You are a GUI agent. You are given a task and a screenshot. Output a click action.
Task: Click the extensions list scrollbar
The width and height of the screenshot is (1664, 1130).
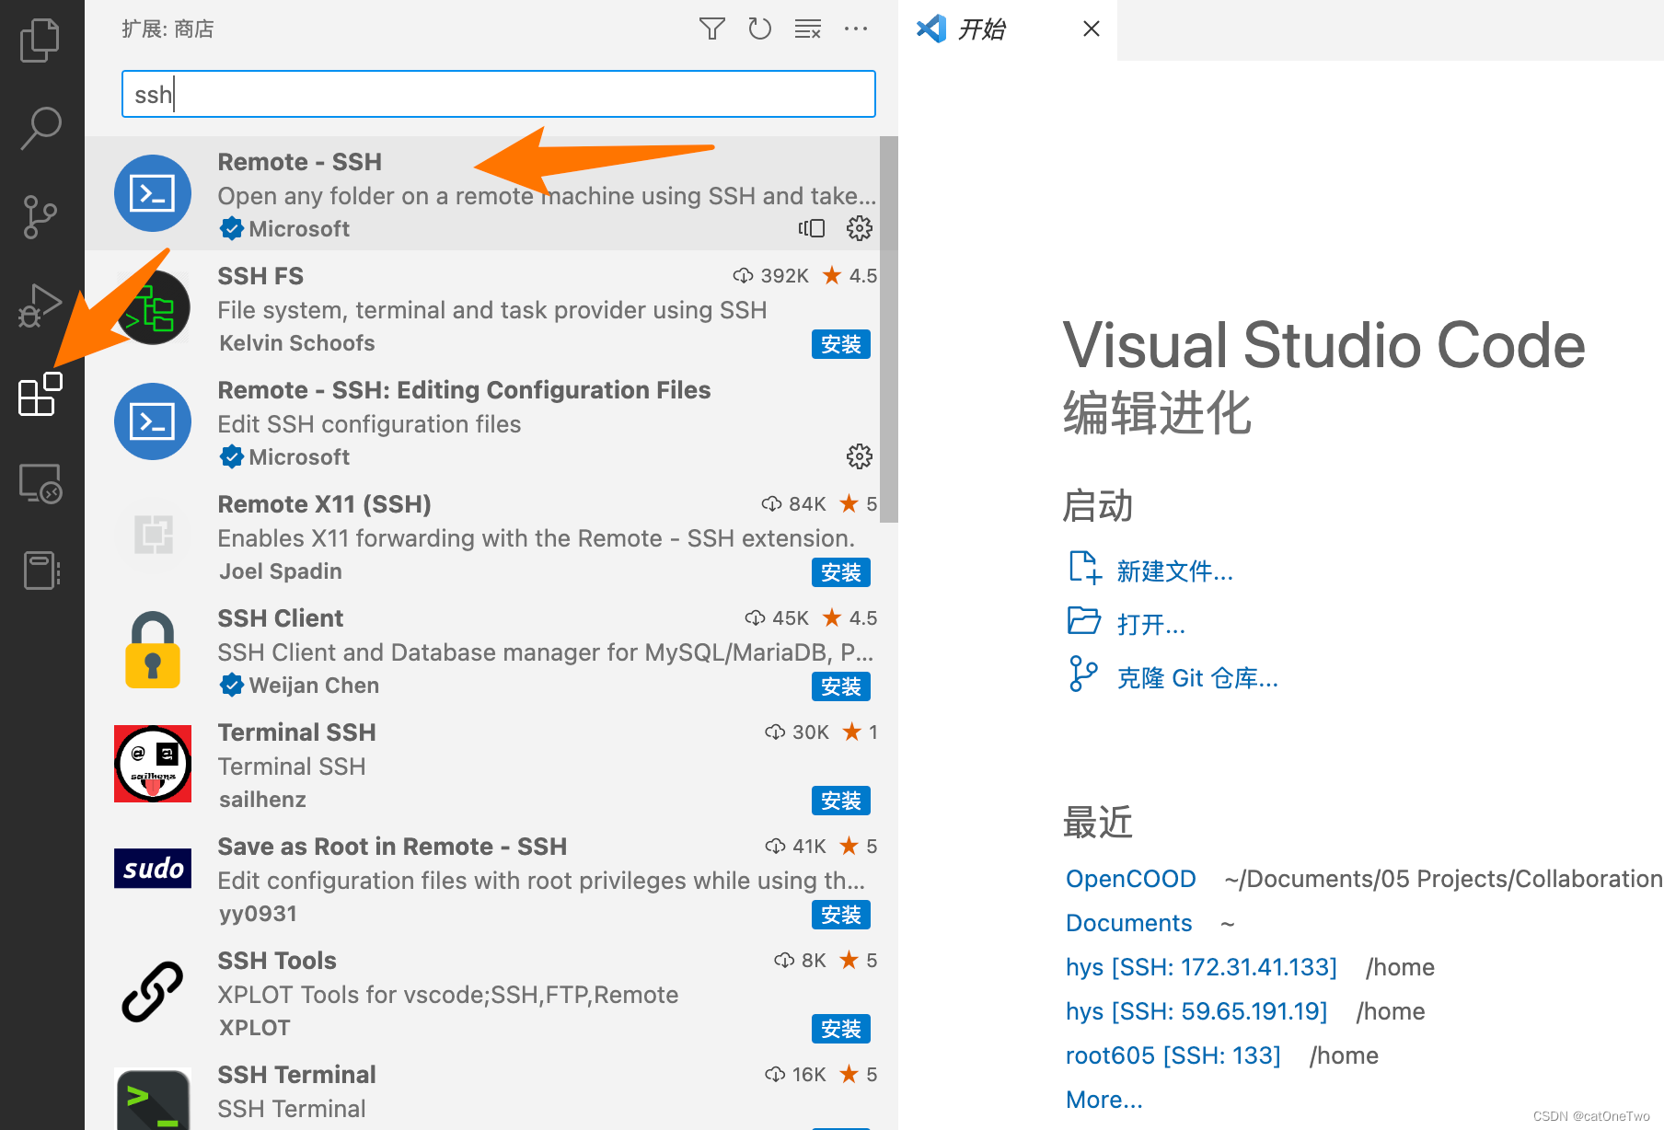pyautogui.click(x=888, y=329)
